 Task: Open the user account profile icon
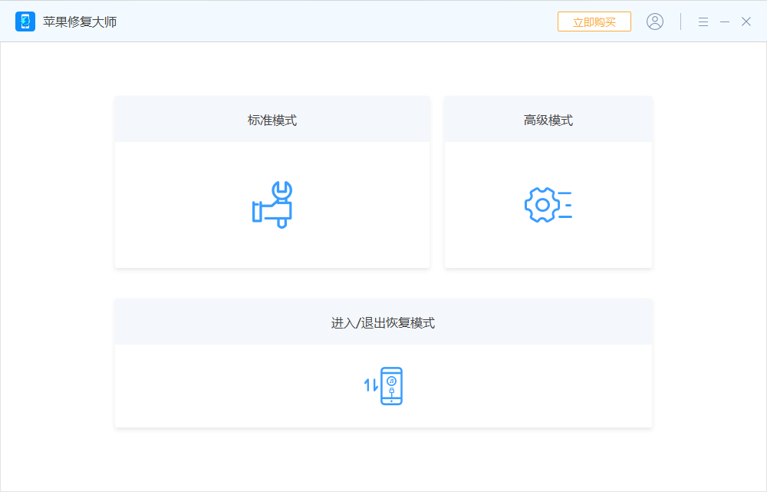[x=655, y=21]
